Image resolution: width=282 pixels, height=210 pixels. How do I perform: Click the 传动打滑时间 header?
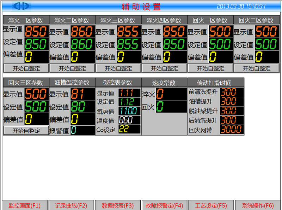[x=216, y=83]
